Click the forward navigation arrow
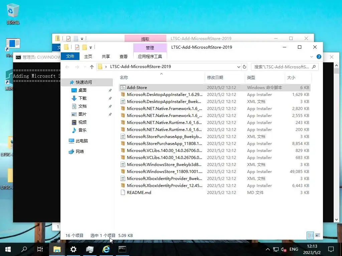This screenshot has width=342, height=256. pos(77,67)
